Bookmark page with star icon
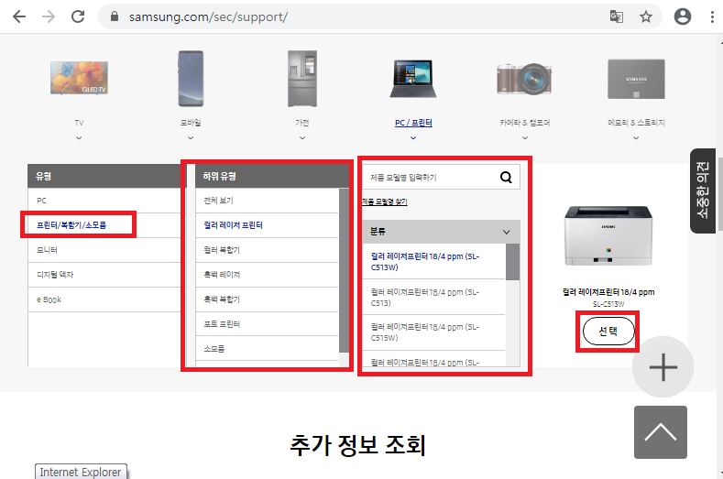Image resolution: width=723 pixels, height=479 pixels. [646, 16]
